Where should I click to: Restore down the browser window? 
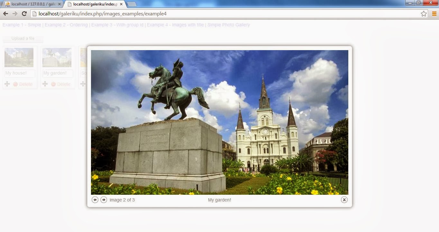pyautogui.click(x=418, y=3)
